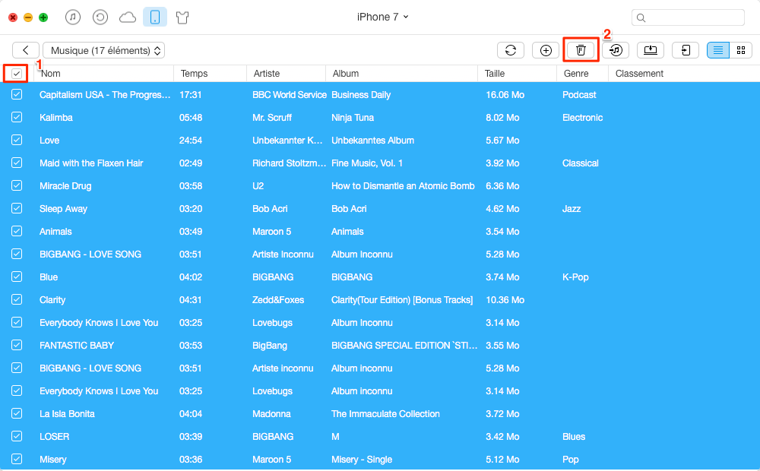Click artist 'BBC World Service'
760x471 pixels.
pyautogui.click(x=290, y=95)
